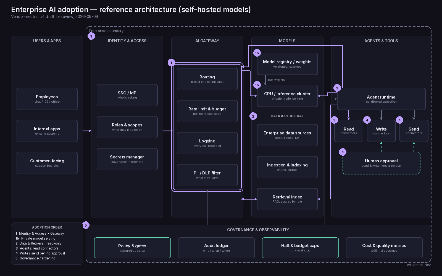Screen dimensions: 442x276
Task: Open the Secrets manager node
Action: (x=127, y=159)
